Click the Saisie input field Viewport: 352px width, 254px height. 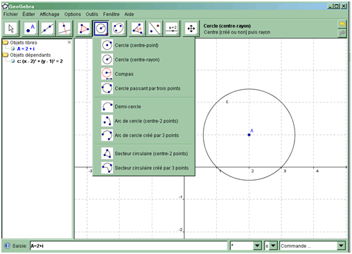coord(129,246)
